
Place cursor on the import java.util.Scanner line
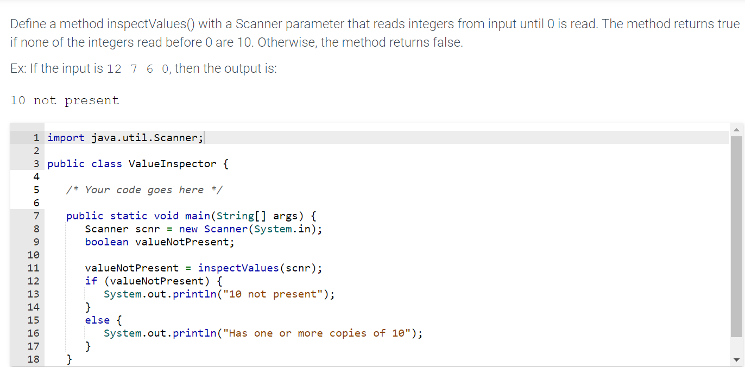point(124,137)
